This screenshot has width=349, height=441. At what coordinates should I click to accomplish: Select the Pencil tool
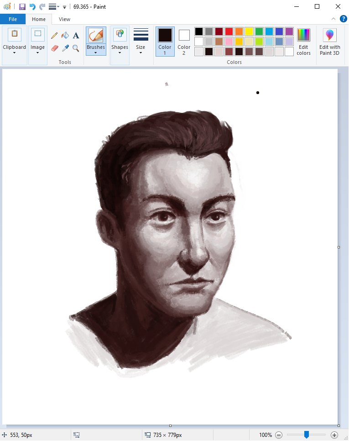(54, 35)
